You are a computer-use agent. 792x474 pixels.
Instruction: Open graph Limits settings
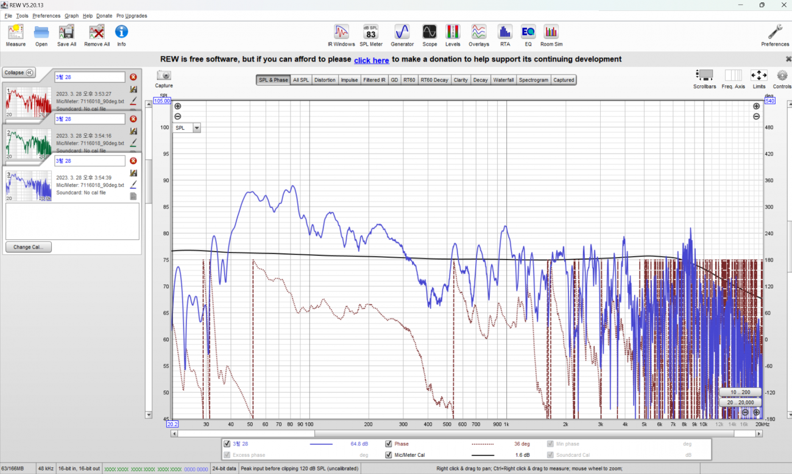[759, 79]
